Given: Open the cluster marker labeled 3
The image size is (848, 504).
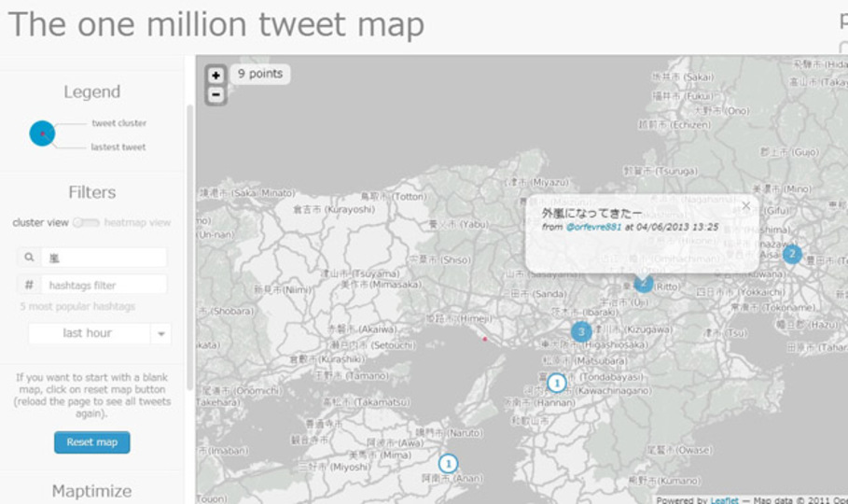Looking at the screenshot, I should point(581,331).
